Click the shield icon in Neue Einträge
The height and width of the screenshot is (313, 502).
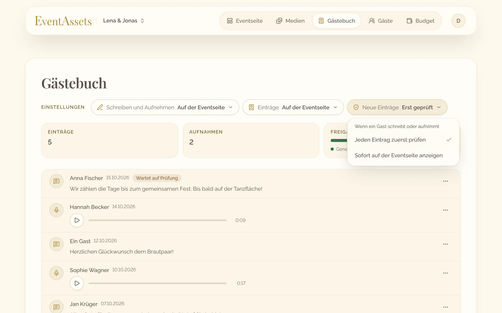pos(356,107)
